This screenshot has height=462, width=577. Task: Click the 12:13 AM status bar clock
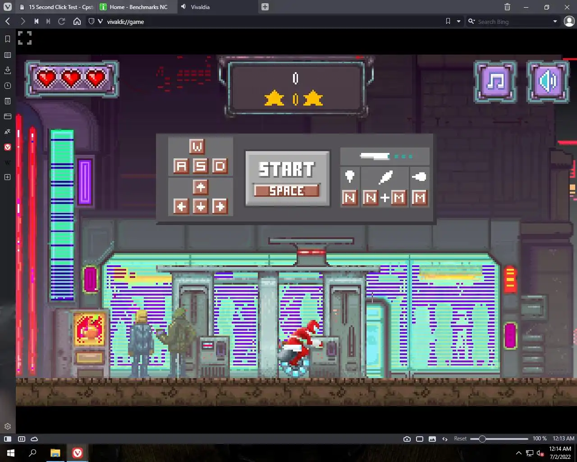tap(563, 439)
